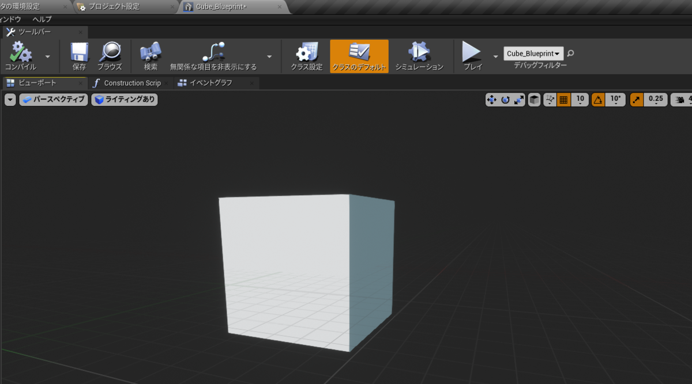Viewport: 692px width, 384px height.
Task: Toggle 無関係な項目を非表示にする
Action: [x=213, y=56]
